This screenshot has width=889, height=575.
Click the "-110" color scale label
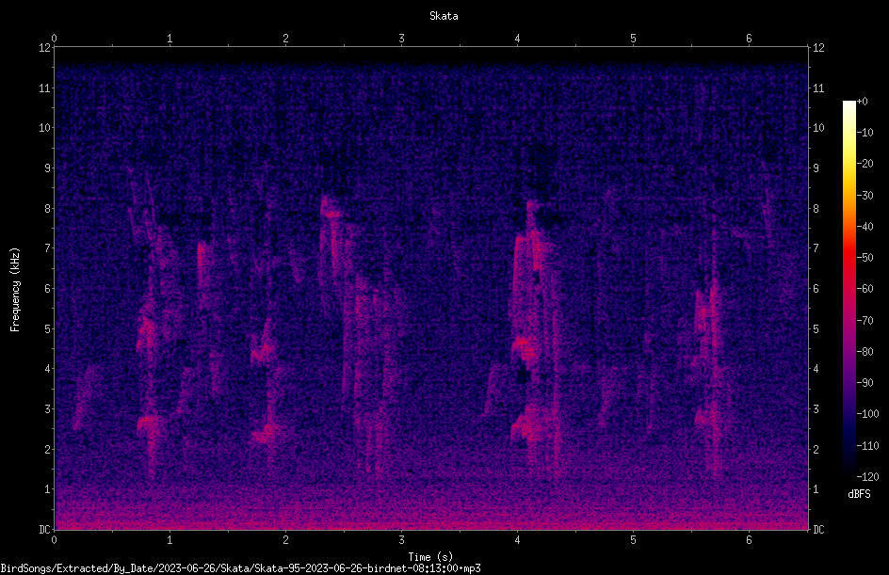click(x=867, y=446)
